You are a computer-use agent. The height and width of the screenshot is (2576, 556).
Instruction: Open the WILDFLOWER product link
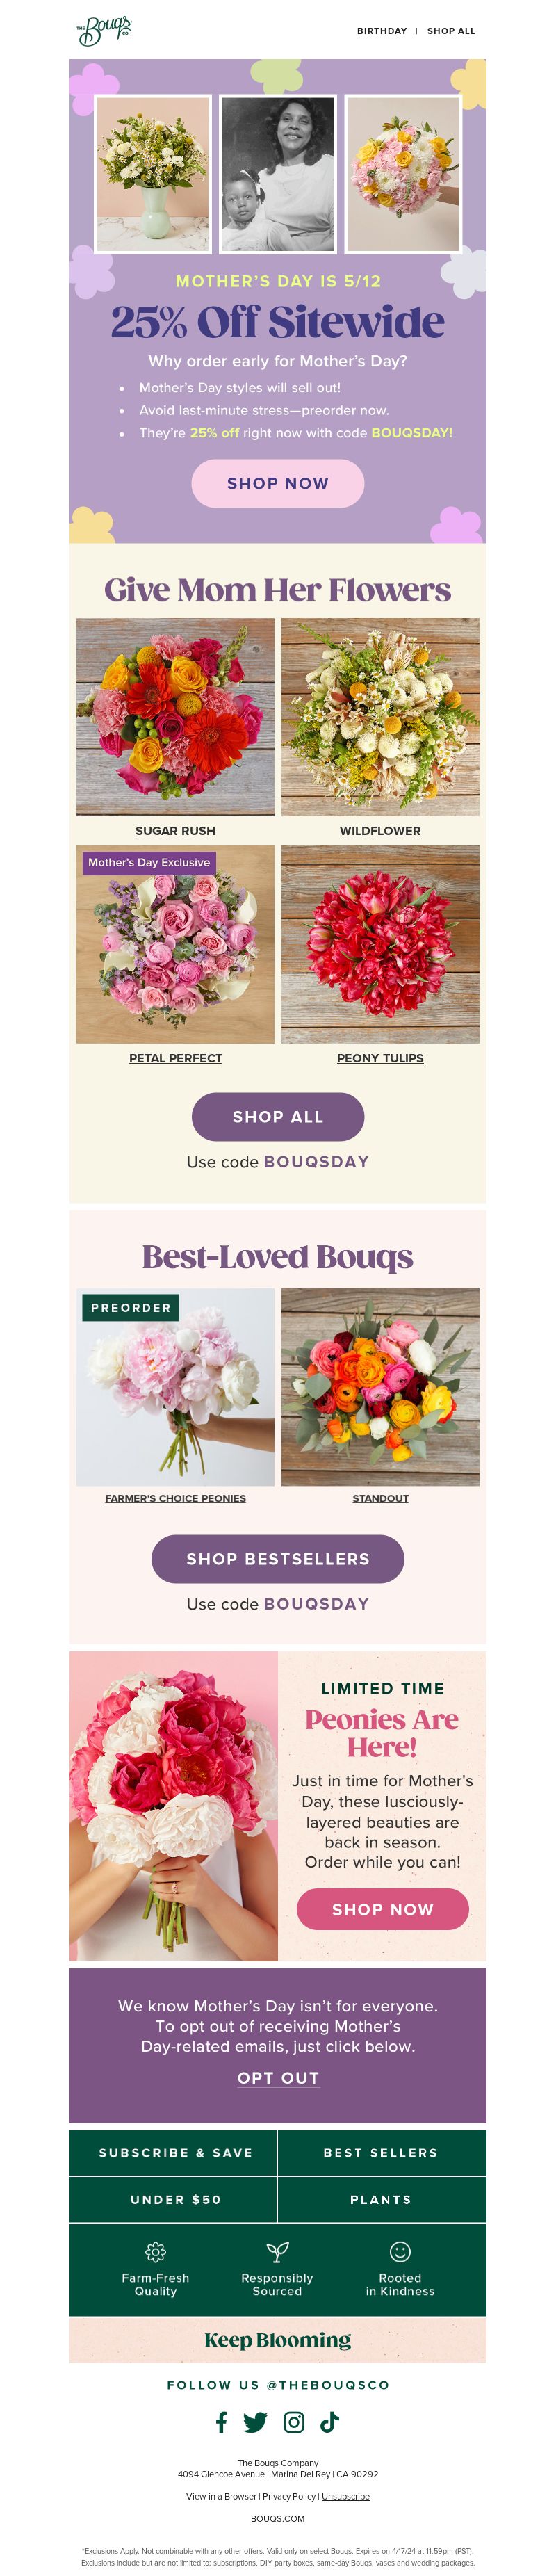point(380,830)
